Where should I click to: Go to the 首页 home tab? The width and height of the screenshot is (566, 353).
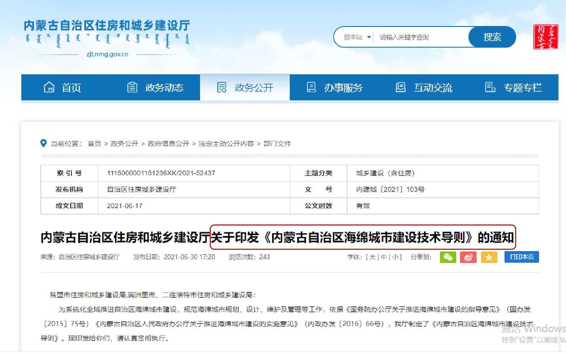pos(62,87)
